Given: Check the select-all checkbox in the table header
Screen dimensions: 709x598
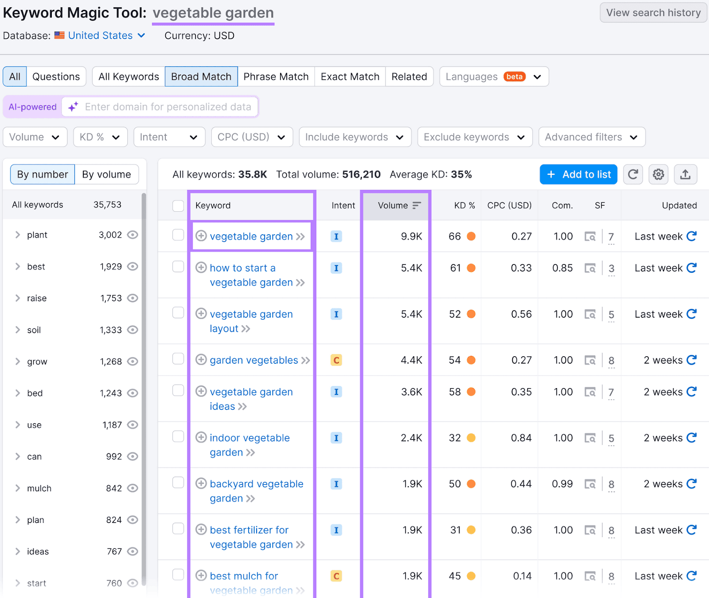Looking at the screenshot, I should pyautogui.click(x=178, y=205).
